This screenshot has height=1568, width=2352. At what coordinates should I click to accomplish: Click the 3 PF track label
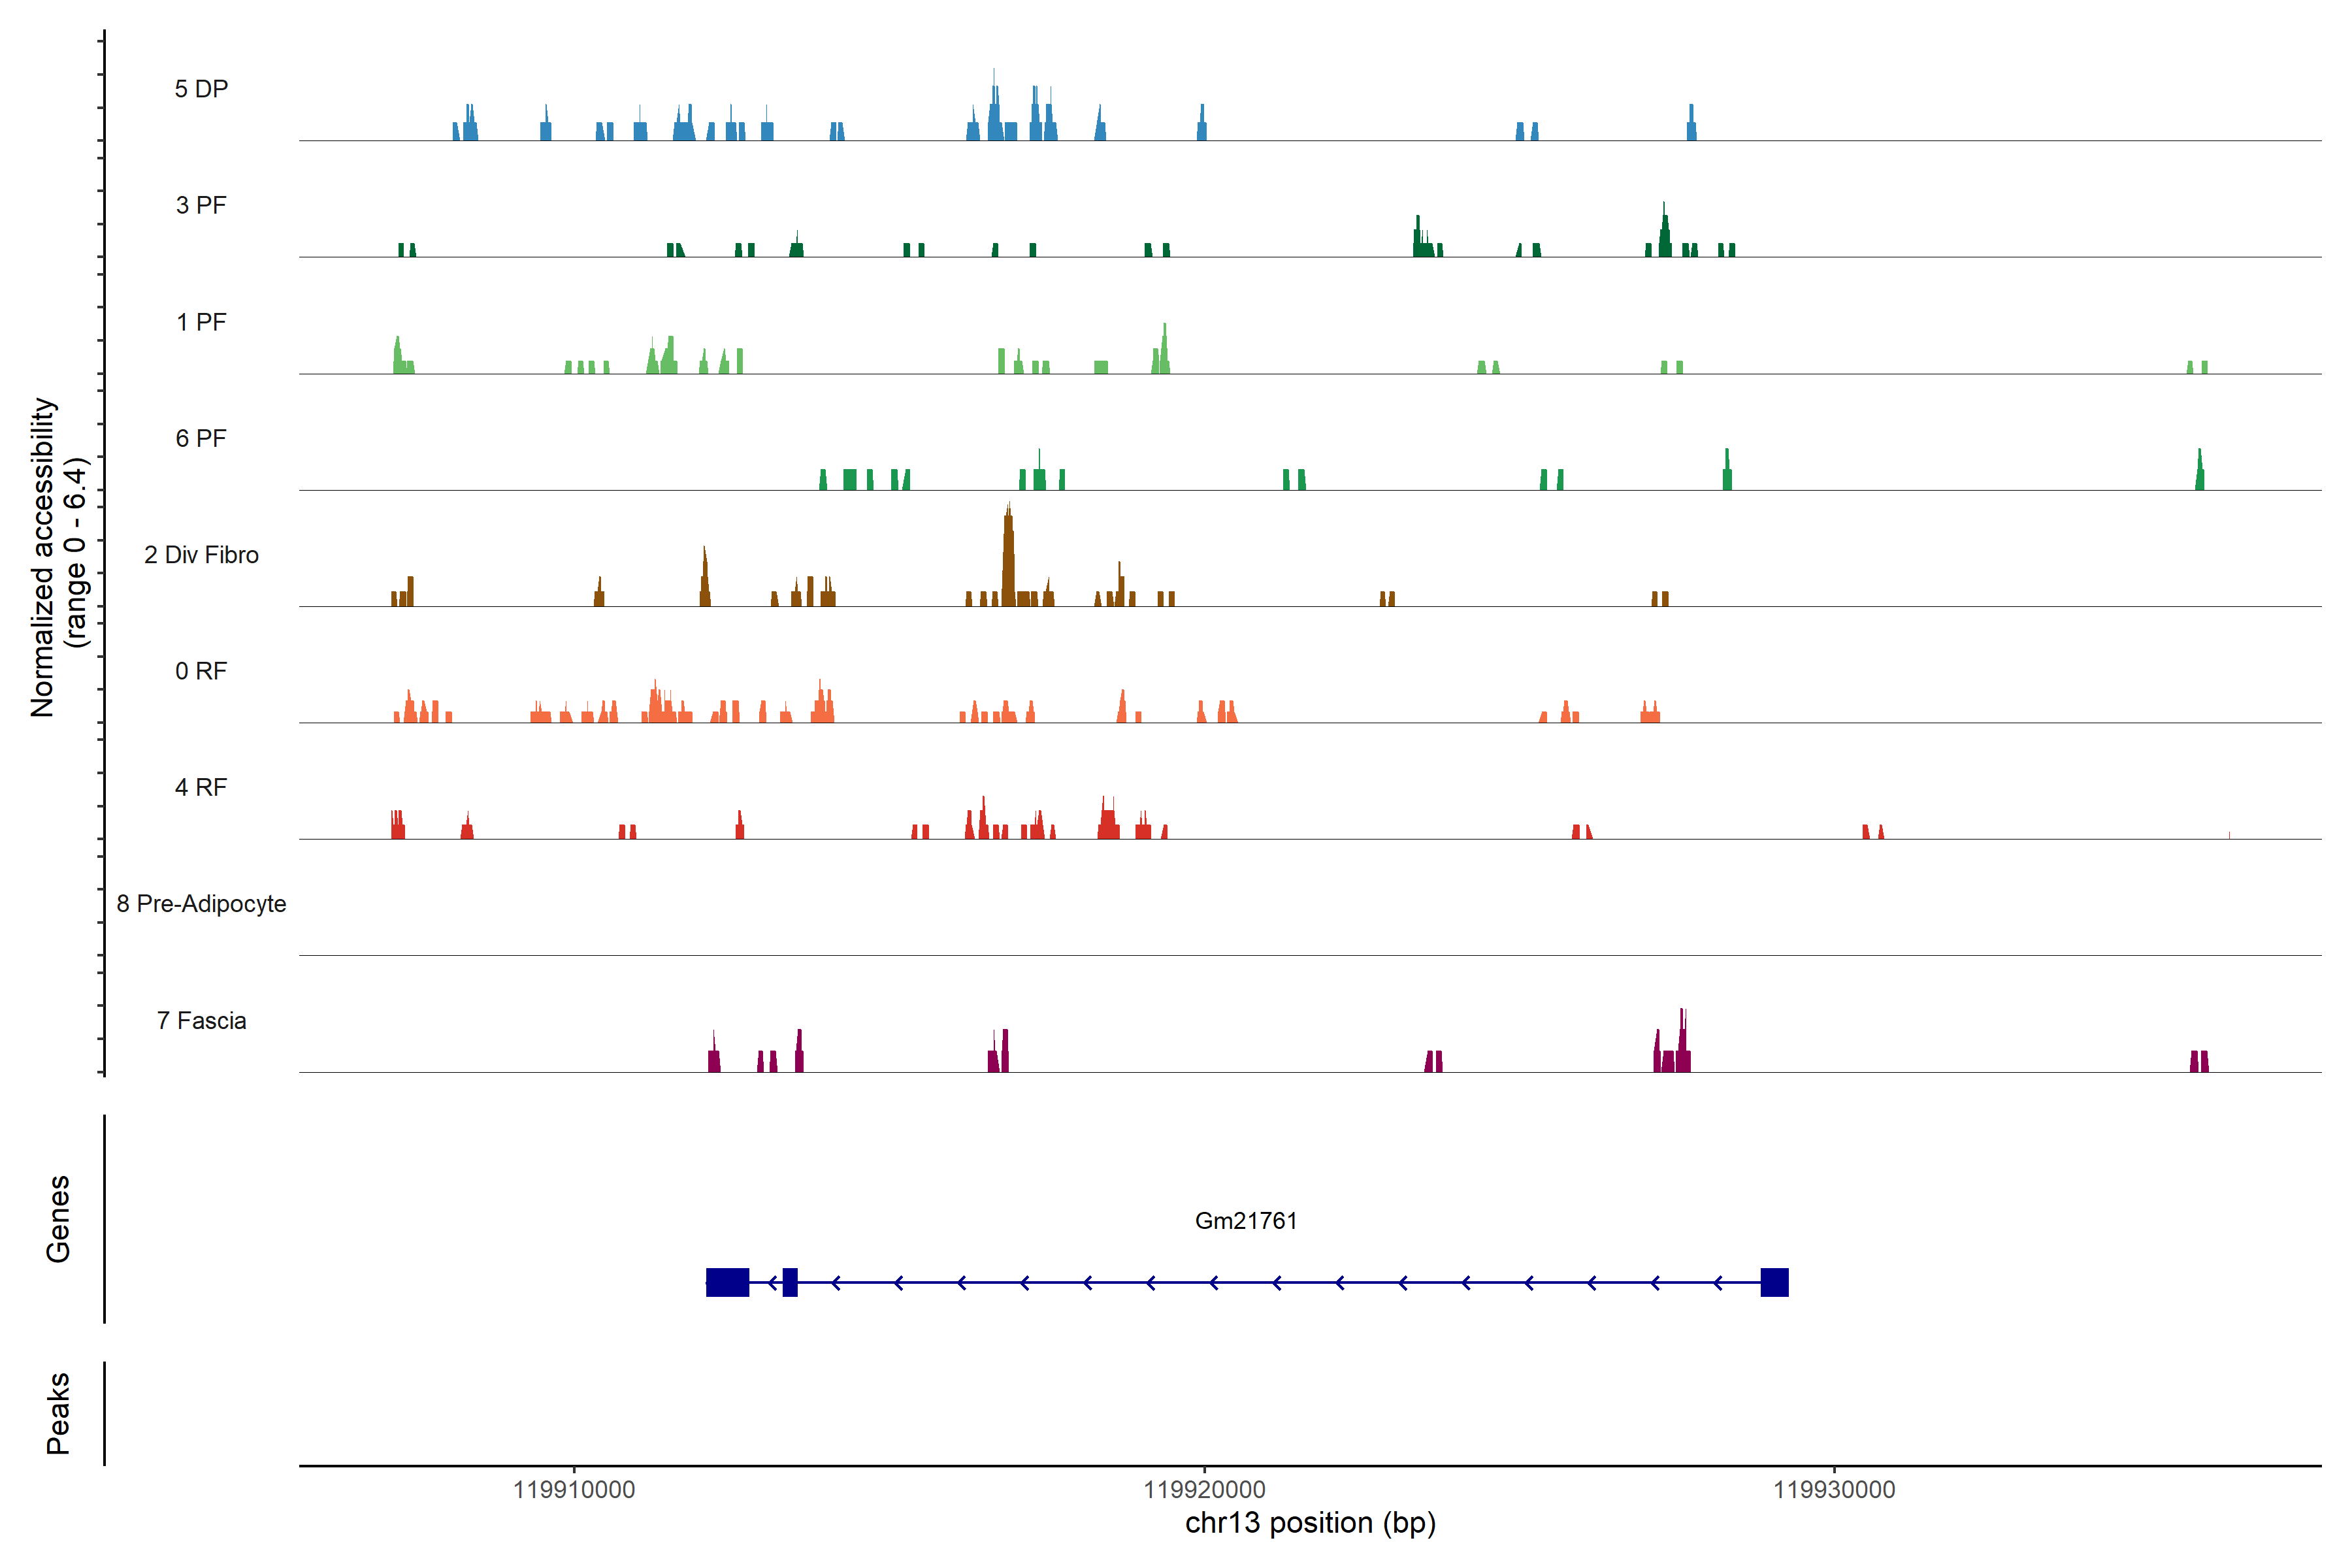[201, 205]
